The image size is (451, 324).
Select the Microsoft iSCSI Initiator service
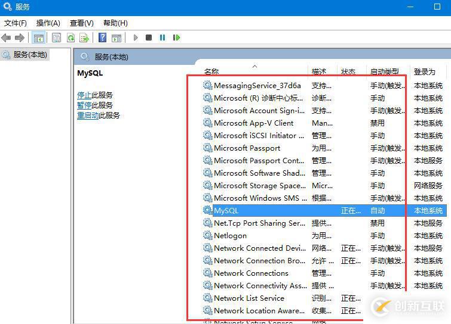click(x=324, y=135)
